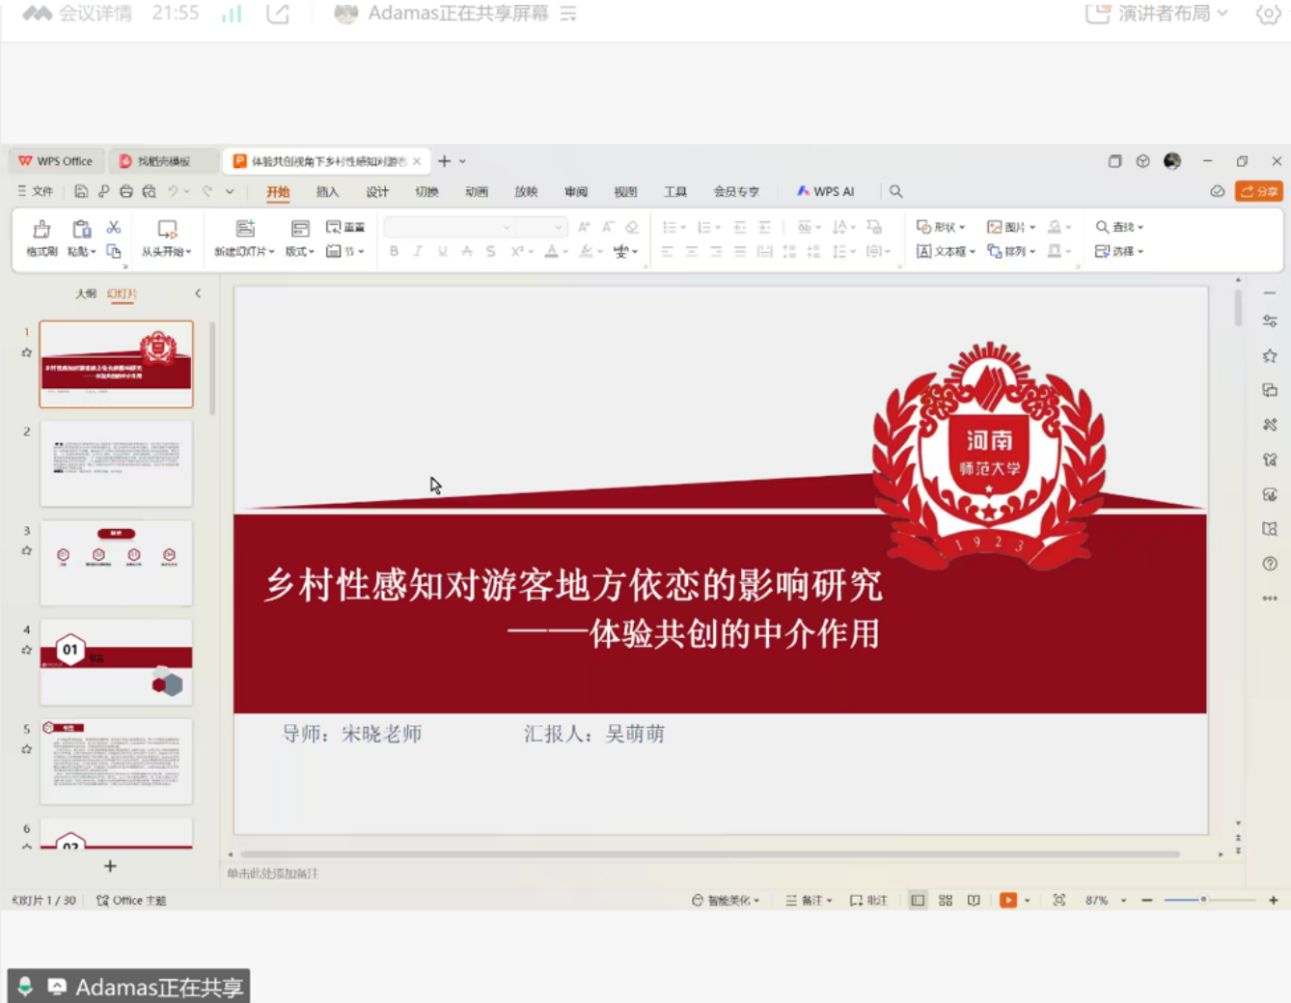Click the WPS AI button
1291x1003 pixels.
coord(825,191)
